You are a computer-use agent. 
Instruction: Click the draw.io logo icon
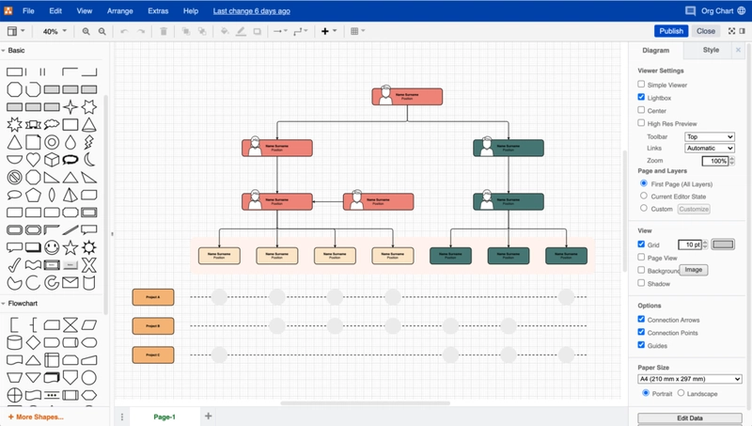click(x=8, y=10)
